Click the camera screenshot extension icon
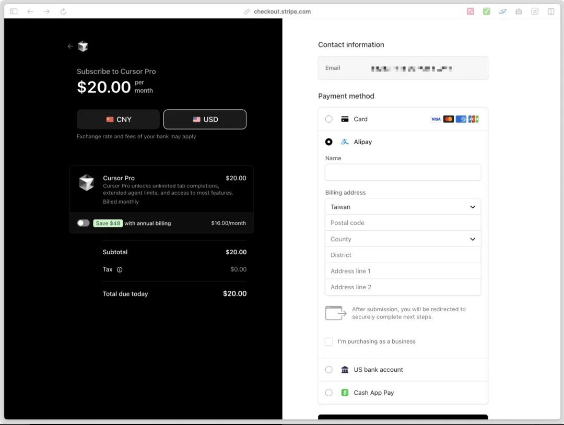The height and width of the screenshot is (425, 564). click(519, 11)
